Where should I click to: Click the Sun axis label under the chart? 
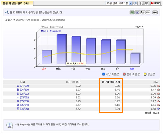(44, 69)
